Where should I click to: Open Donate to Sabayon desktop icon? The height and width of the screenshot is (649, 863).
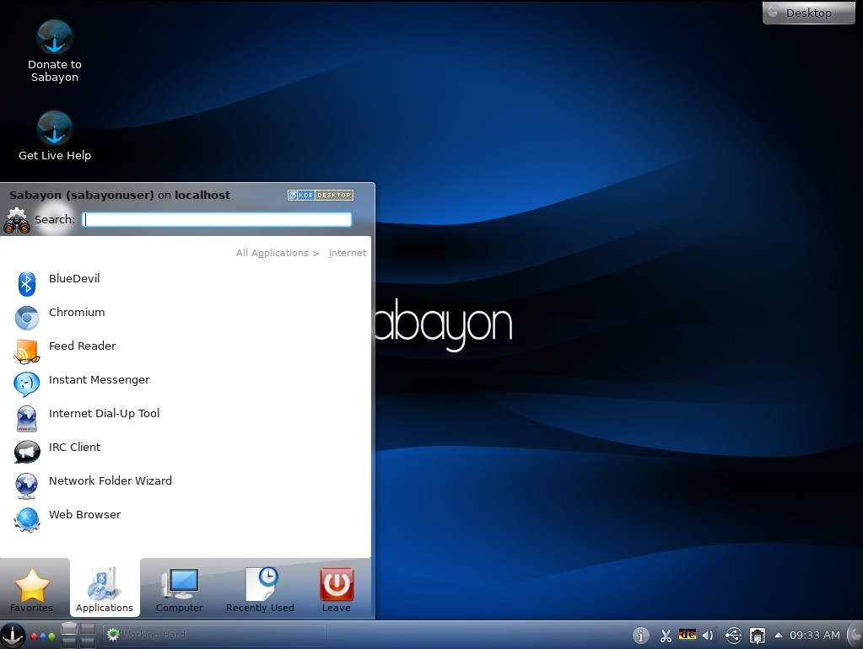coord(55,51)
